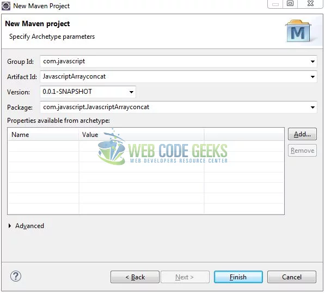
Task: Click the Maven M folder icon
Action: [298, 31]
